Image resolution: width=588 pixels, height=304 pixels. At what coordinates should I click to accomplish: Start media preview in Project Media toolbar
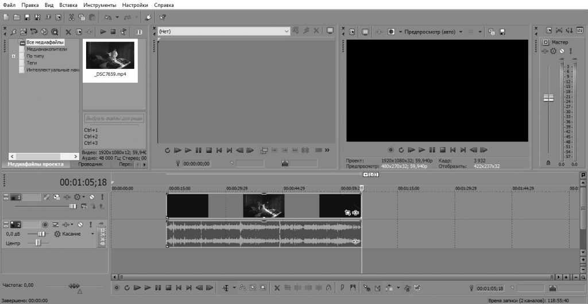point(103,32)
